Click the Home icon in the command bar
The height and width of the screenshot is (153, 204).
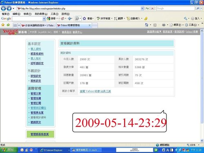tap(146, 25)
